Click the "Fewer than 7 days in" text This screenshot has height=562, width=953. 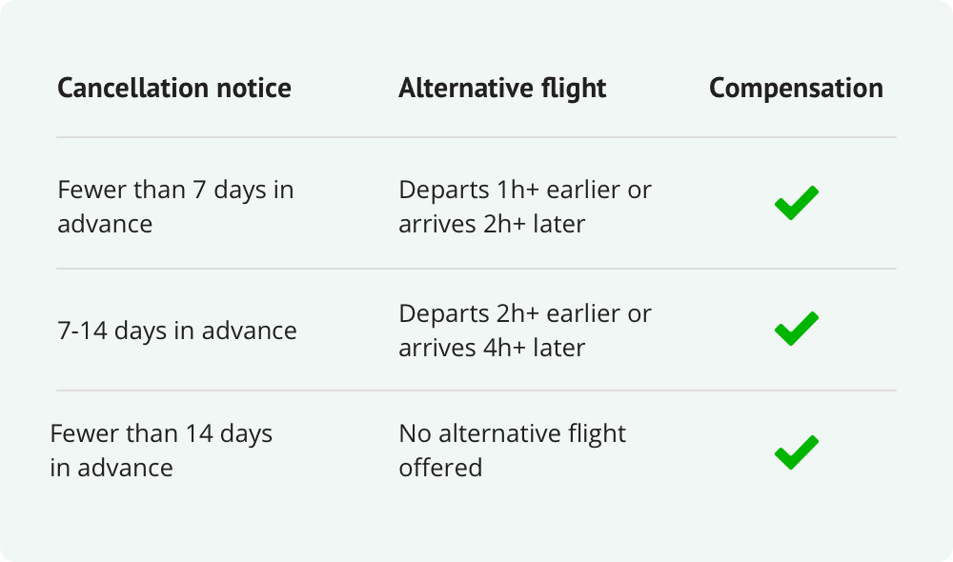point(175,190)
